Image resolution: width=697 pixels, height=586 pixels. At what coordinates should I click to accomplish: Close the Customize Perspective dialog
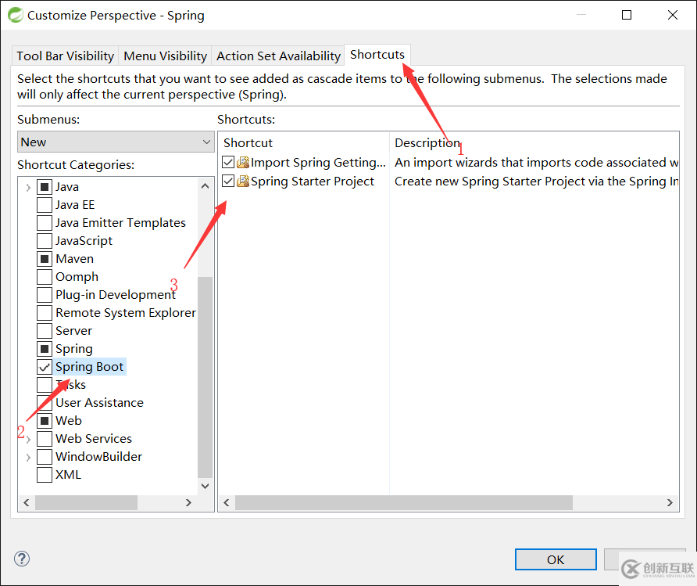click(x=673, y=15)
